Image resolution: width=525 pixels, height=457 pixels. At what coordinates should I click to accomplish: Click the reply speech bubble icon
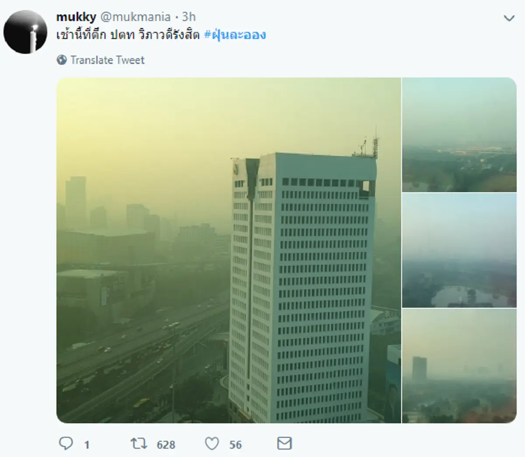tap(66, 444)
